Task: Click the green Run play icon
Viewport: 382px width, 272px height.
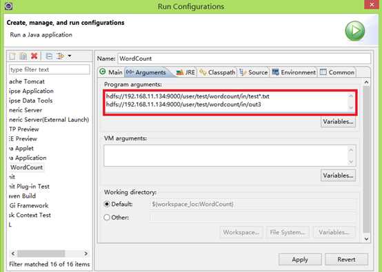Action: (354, 31)
